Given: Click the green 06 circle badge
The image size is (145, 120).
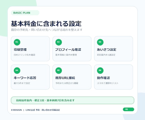Looking at the screenshot, I should pyautogui.click(x=100, y=70).
